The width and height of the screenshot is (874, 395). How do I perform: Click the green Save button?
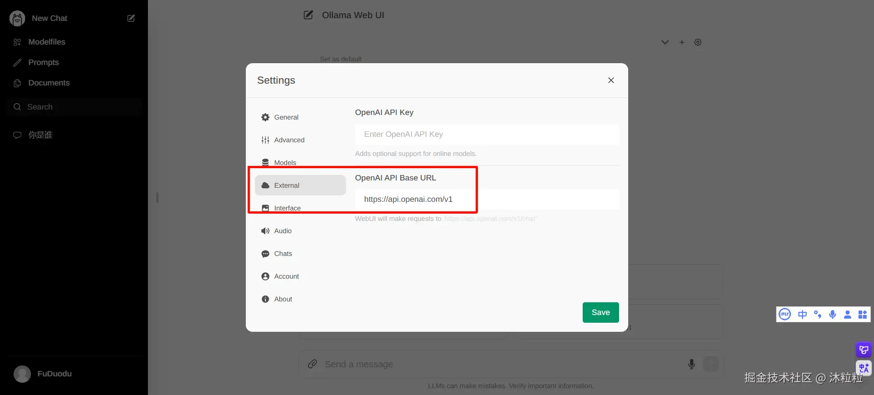(x=600, y=312)
